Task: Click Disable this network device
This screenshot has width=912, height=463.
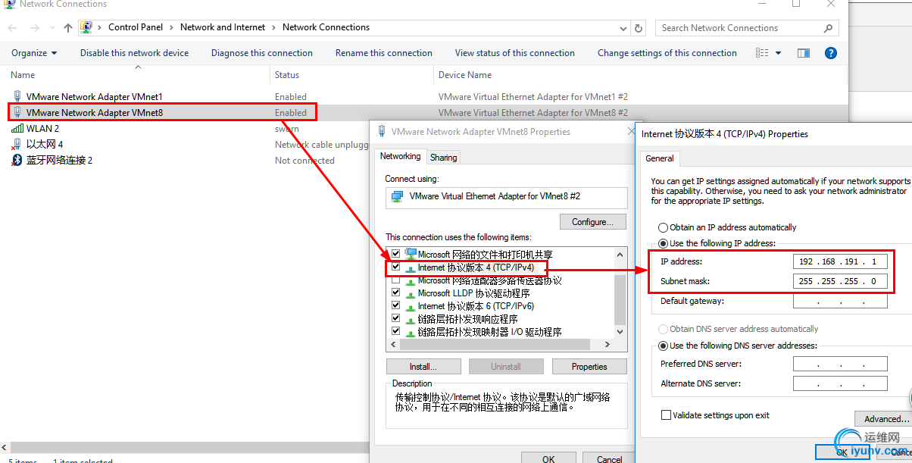Action: click(x=134, y=53)
